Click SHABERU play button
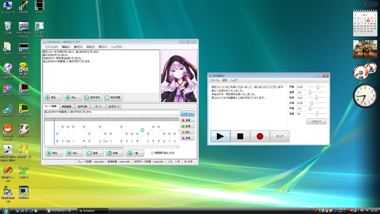This screenshot has height=214, width=380. point(220,136)
